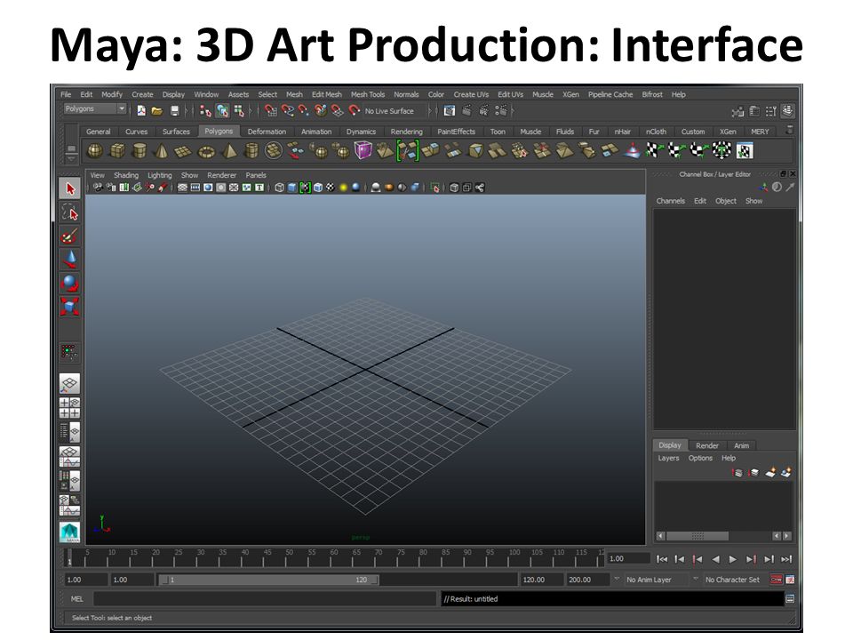Open viewport Shading menu
Screen dimensions: 853x640
pos(126,175)
